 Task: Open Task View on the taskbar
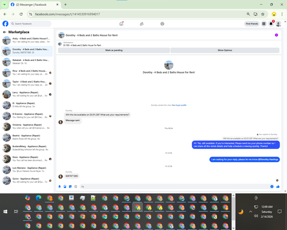tap(16, 212)
